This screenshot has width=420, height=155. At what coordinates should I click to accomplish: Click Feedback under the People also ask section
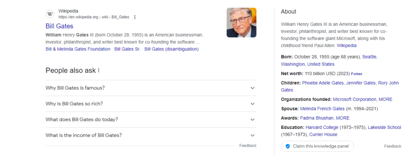[x=248, y=146]
